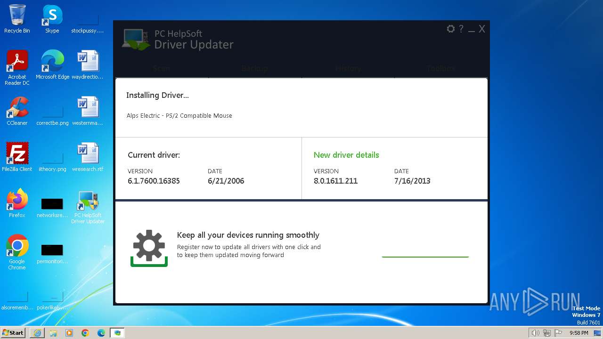Viewport: 603px width, 339px height.
Task: Open Microsoft Edge desktop shortcut
Action: coord(52,65)
